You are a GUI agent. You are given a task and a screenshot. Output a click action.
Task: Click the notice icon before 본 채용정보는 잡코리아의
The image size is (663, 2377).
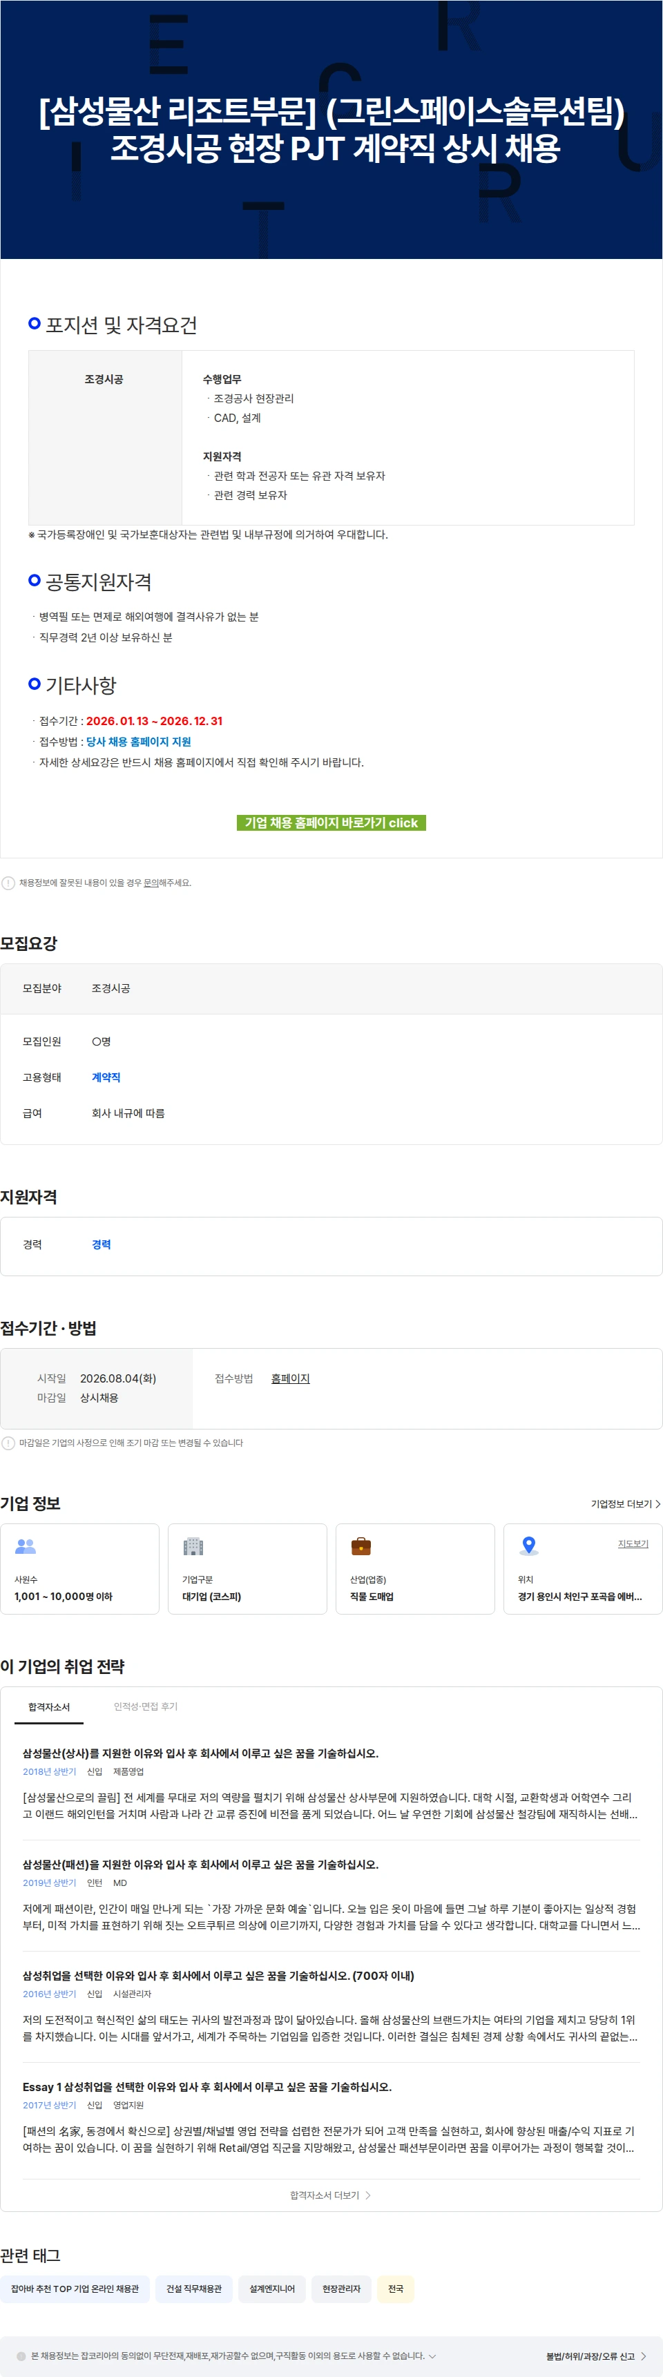[21, 2356]
